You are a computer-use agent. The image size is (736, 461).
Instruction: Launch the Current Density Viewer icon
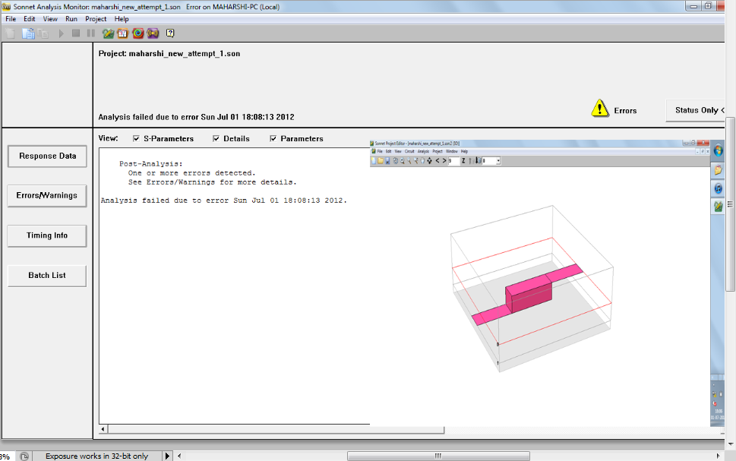coord(138,33)
